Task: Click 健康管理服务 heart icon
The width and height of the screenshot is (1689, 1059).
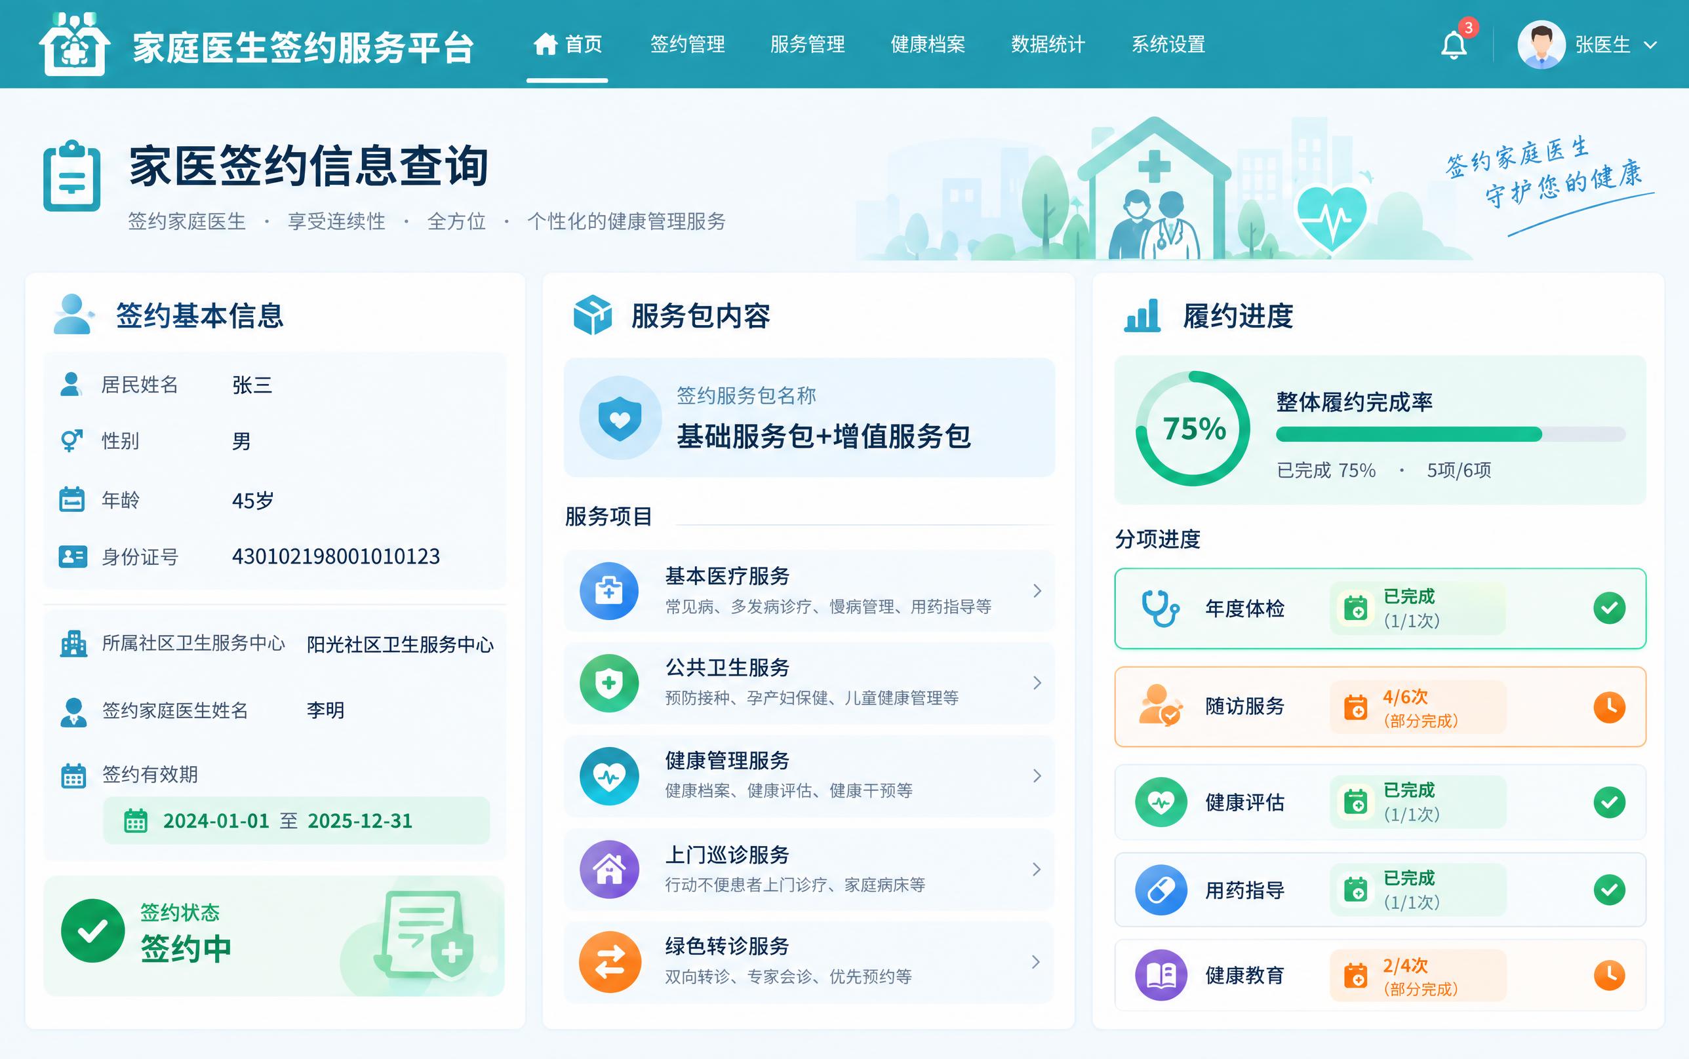Action: coord(608,776)
